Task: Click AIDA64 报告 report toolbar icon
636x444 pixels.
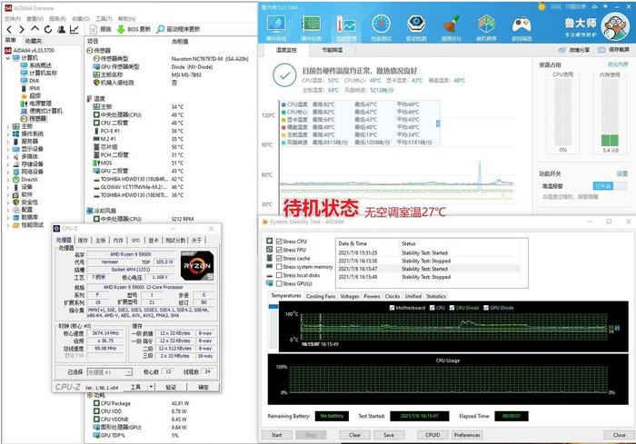Action: pos(94,29)
